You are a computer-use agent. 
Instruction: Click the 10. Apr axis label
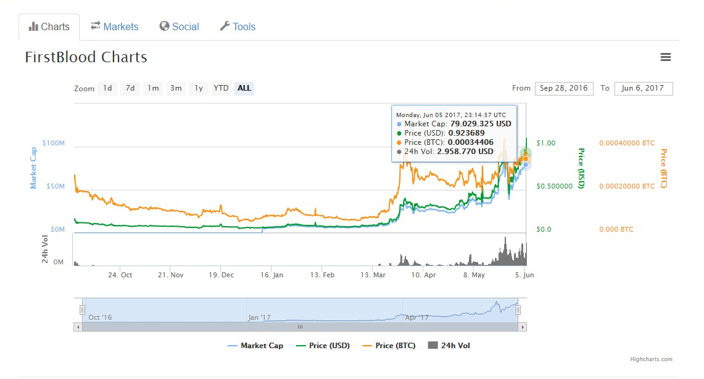pos(423,275)
